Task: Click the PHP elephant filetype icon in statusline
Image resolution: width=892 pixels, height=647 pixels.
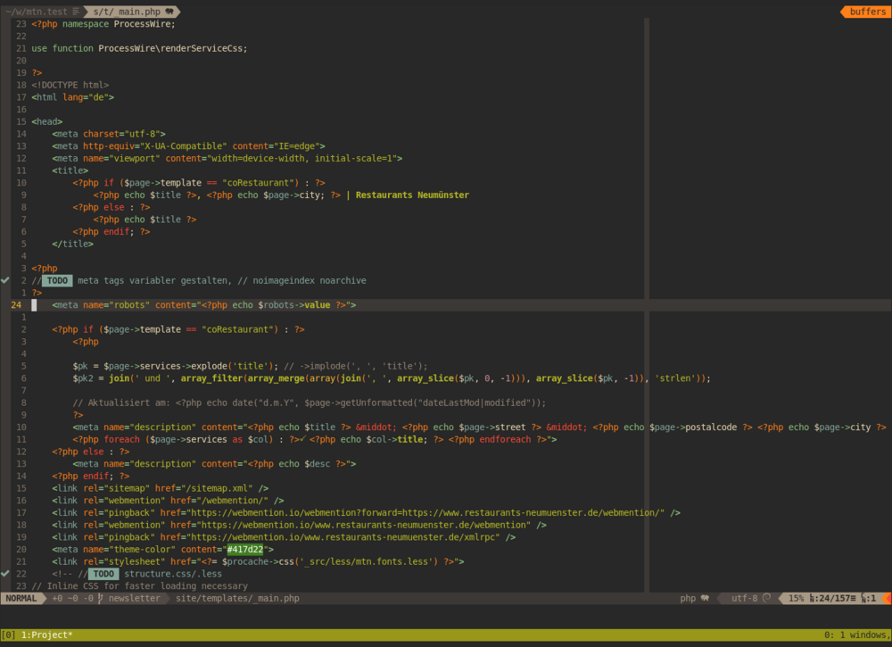Action: pos(706,598)
